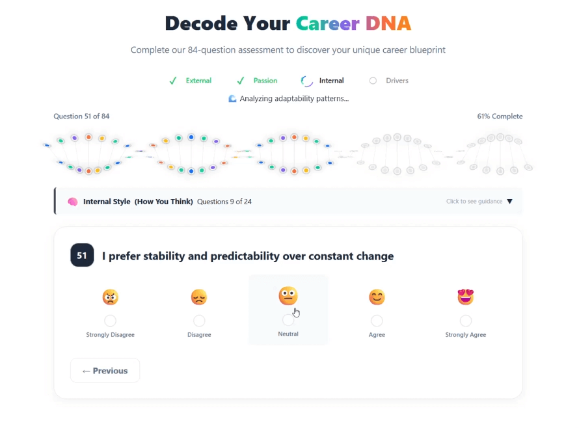Go back with the Previous button
Viewport: 579px width, 428px height.
click(x=105, y=371)
